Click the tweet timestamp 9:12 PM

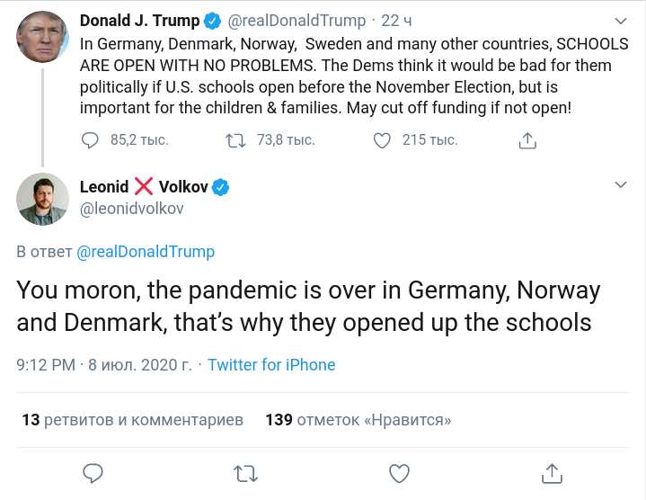pyautogui.click(x=46, y=365)
